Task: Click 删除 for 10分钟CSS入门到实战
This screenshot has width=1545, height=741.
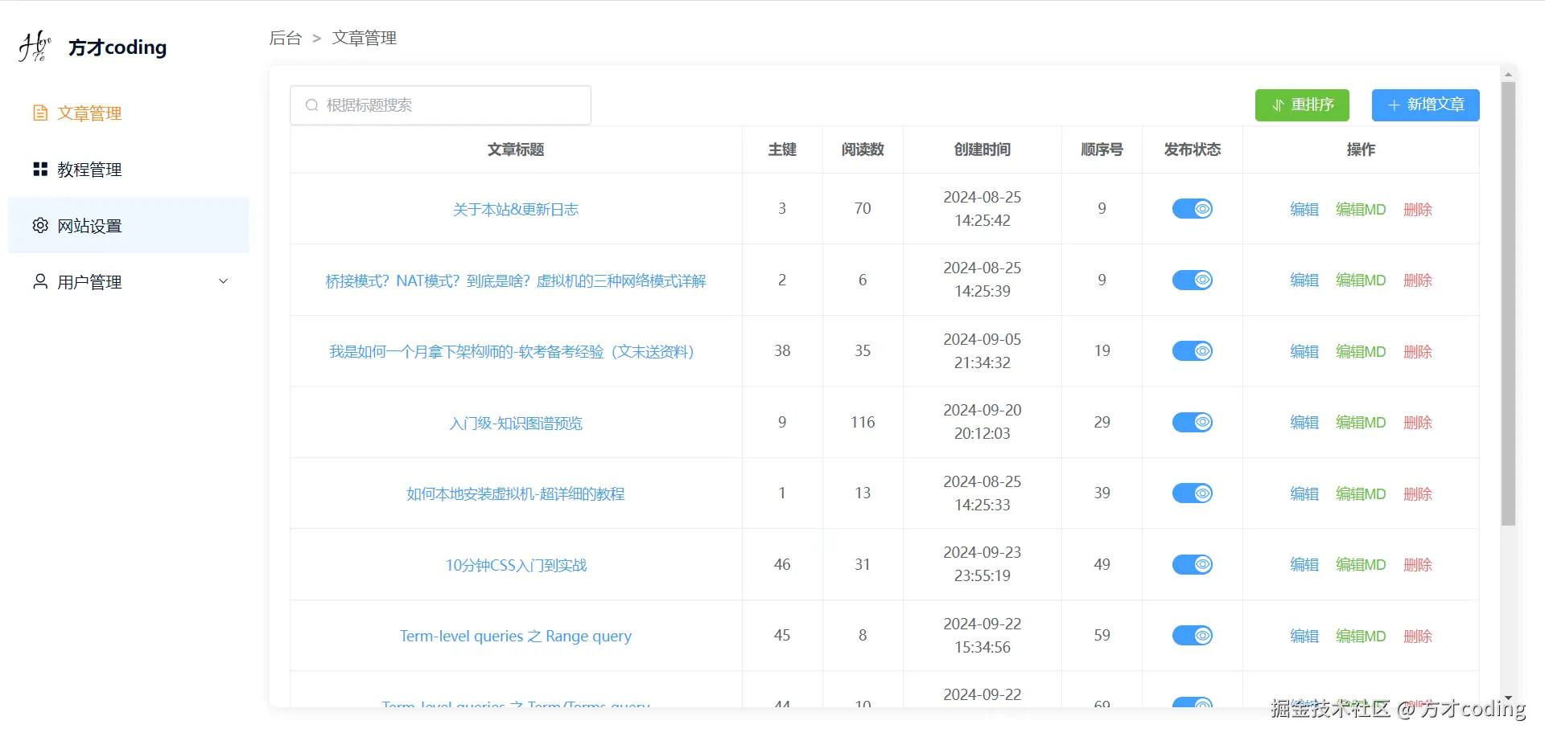Action: click(x=1418, y=564)
